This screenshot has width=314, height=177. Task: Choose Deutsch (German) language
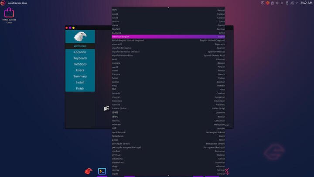[168, 29]
